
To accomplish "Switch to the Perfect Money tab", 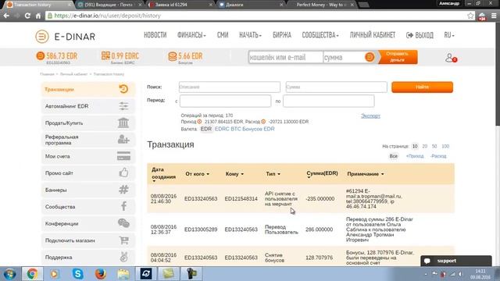I will 321,5.
